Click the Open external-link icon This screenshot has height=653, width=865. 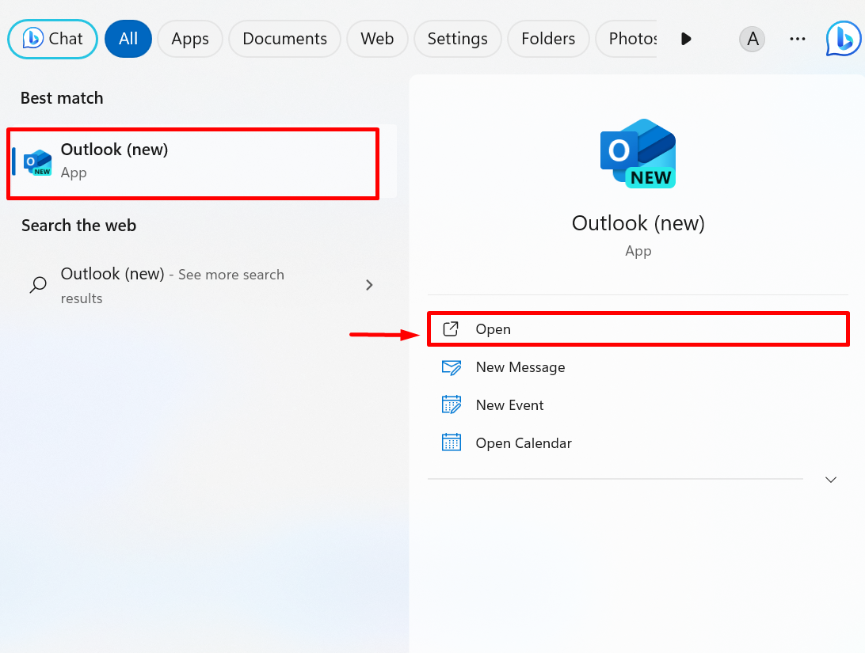(451, 329)
